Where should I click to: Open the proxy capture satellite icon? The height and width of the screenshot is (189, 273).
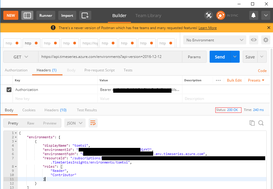tap(209, 16)
